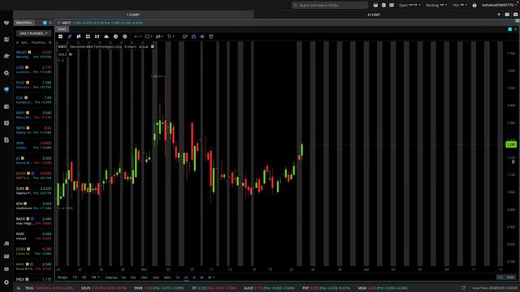Click the camera screenshot icon at top right
520x292 pixels.
[x=515, y=15]
